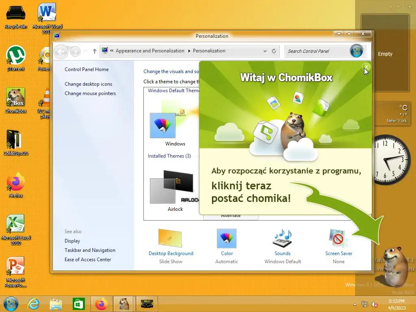Open Ease of Access Center link
The image size is (416, 312).
point(88,260)
